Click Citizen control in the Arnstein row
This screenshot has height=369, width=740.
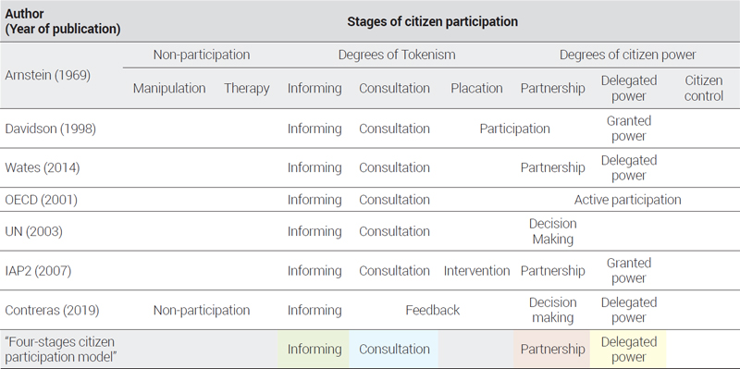(704, 88)
